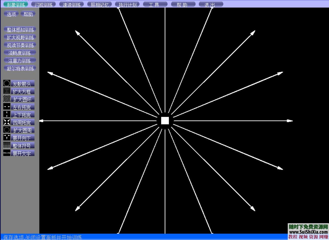Image resolution: width=329 pixels, height=240 pixels.
Task: Choose the 发散箭头 exercise label
Action: (x=22, y=84)
